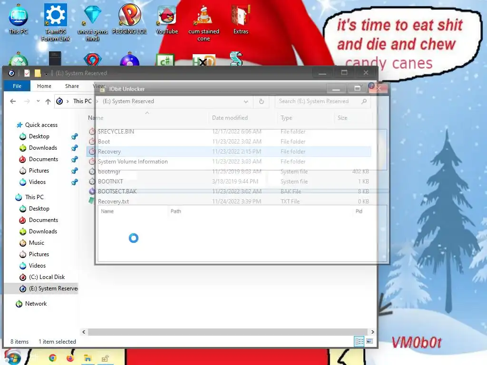487x365 pixels.
Task: Switch to Details view layout
Action: [360, 341]
